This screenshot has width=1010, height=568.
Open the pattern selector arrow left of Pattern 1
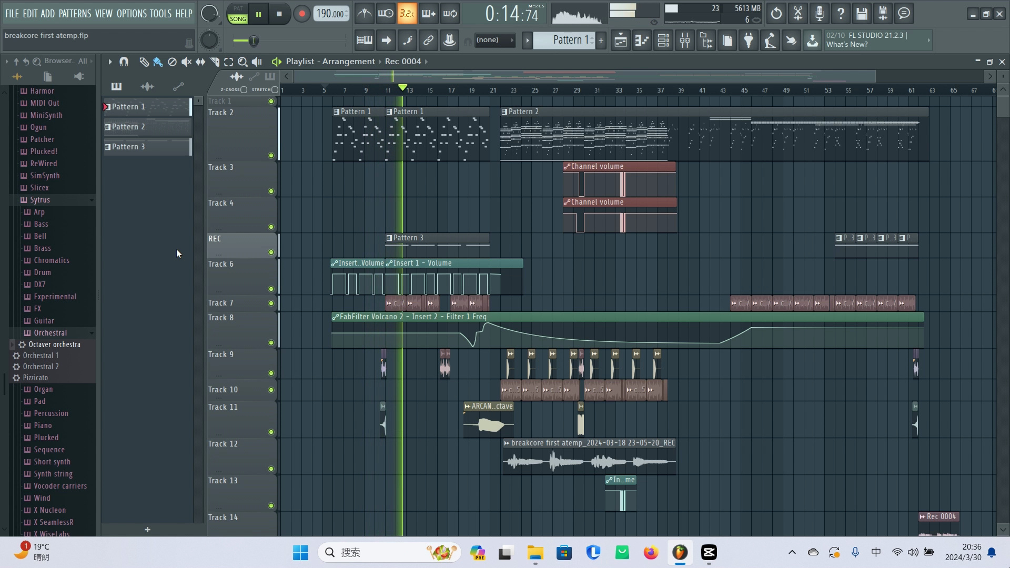click(527, 40)
